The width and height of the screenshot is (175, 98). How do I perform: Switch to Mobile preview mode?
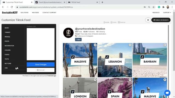pyautogui.click(x=106, y=22)
